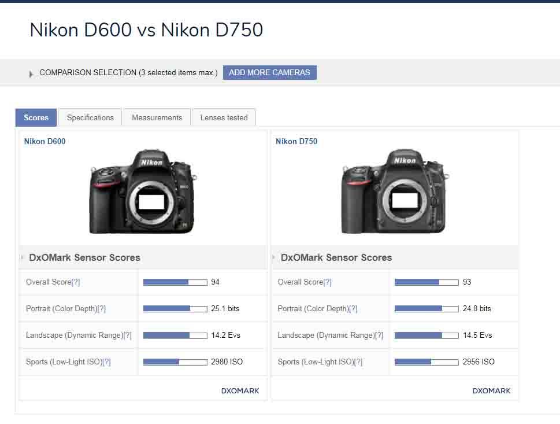The width and height of the screenshot is (560, 424).
Task: Select the 14.5 Evs value
Action: click(x=477, y=335)
